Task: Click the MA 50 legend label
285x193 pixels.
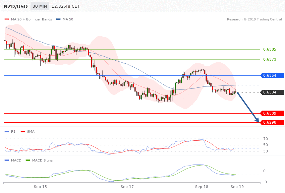Action: (68, 19)
